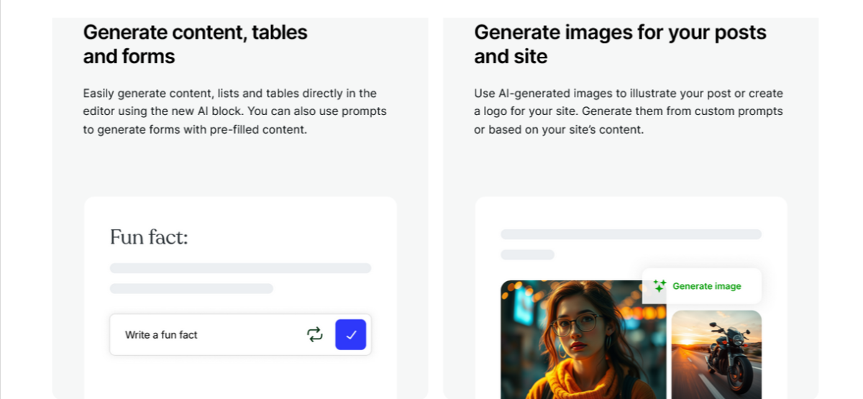Click the Generate image button
The width and height of the screenshot is (863, 399).
pyautogui.click(x=702, y=286)
